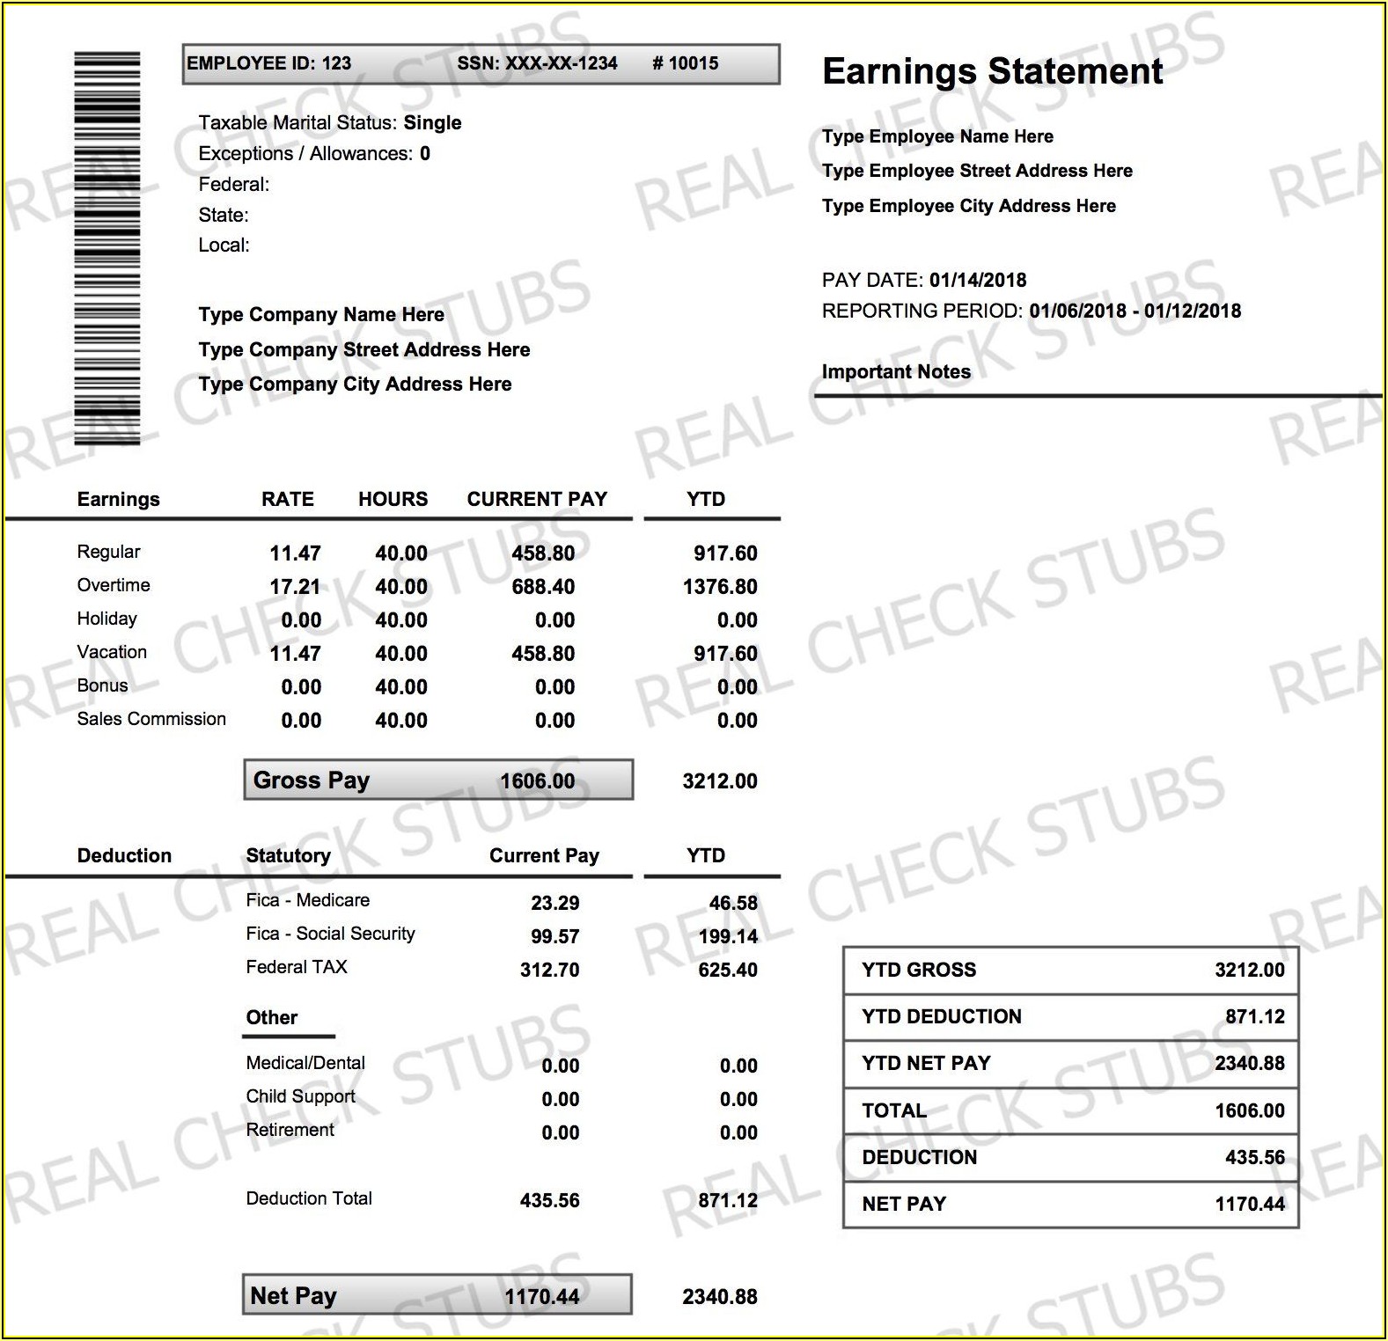Click the Earnings Statement title
Screen dimensions: 1388x1341
tap(992, 71)
